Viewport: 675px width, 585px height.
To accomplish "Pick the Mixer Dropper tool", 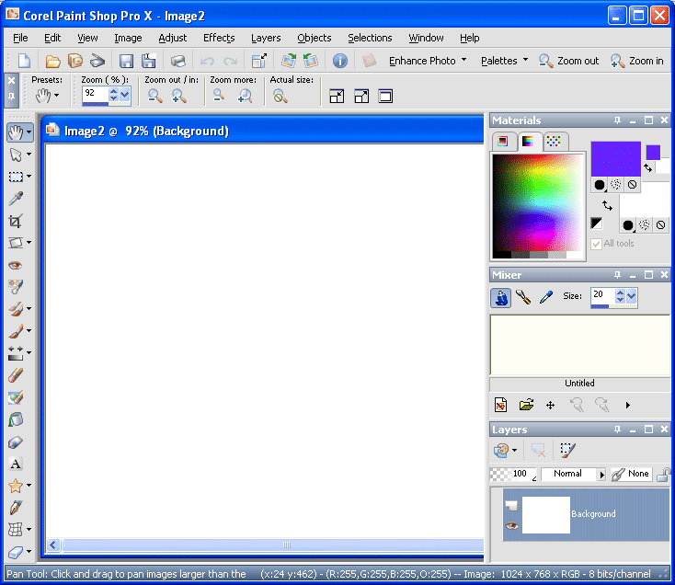I will [546, 297].
